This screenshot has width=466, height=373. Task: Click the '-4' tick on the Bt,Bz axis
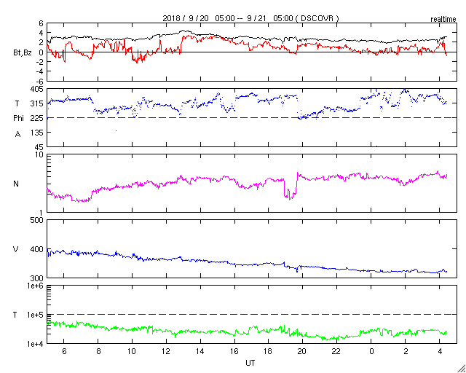point(40,71)
